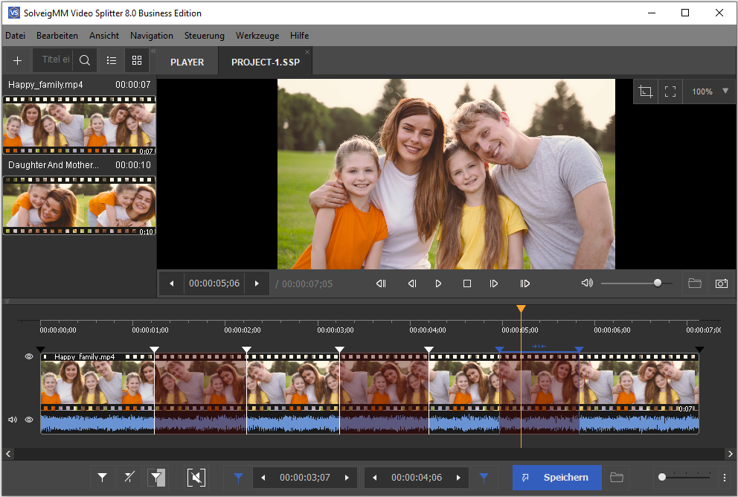Viewport: 738px width, 497px height.
Task: Click the start time field 00:00:03;07
Action: [x=305, y=478]
